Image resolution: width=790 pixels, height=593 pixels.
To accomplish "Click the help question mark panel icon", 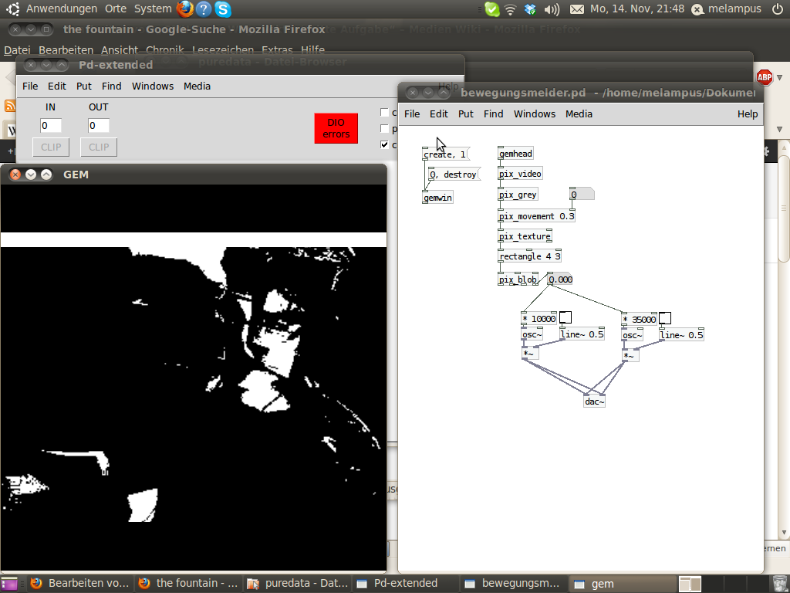I will tap(204, 8).
